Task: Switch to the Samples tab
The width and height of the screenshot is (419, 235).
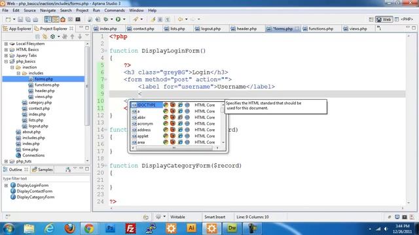Action: pos(43,170)
